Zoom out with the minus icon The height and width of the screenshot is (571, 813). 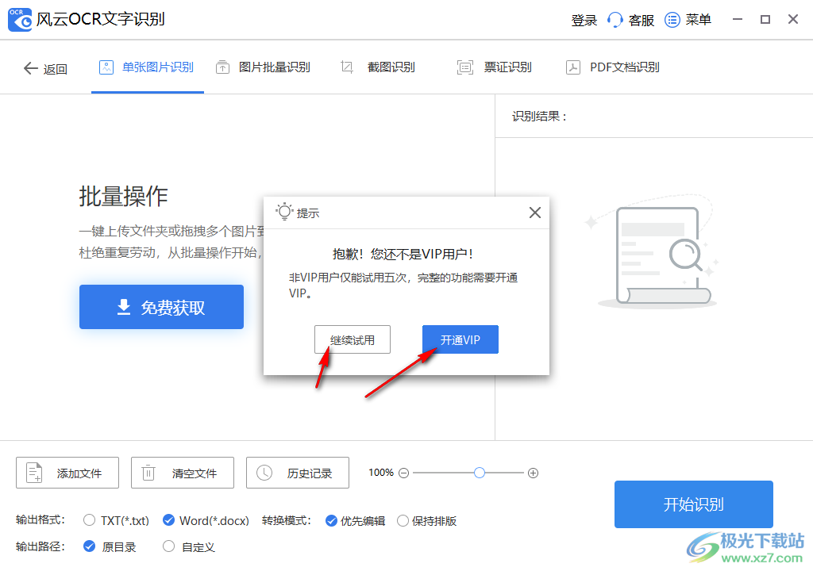tap(404, 473)
